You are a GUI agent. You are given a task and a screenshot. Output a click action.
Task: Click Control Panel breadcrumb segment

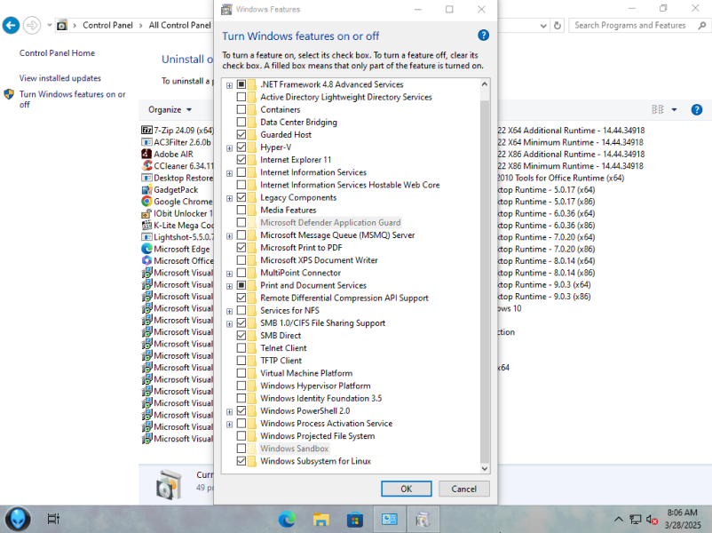coord(107,26)
